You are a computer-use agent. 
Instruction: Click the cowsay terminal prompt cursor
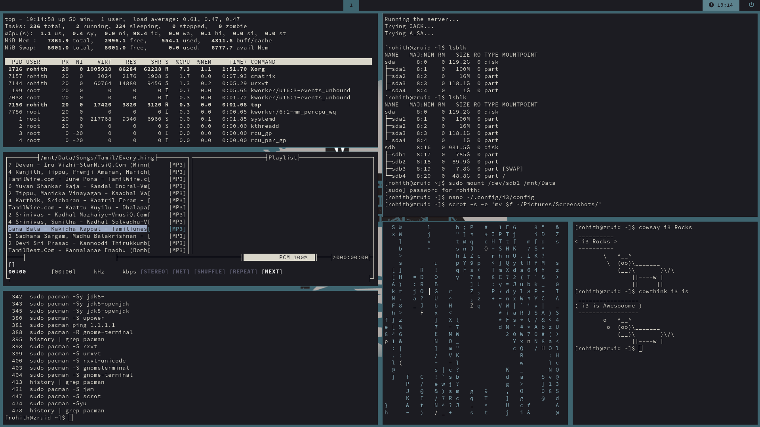(640, 348)
